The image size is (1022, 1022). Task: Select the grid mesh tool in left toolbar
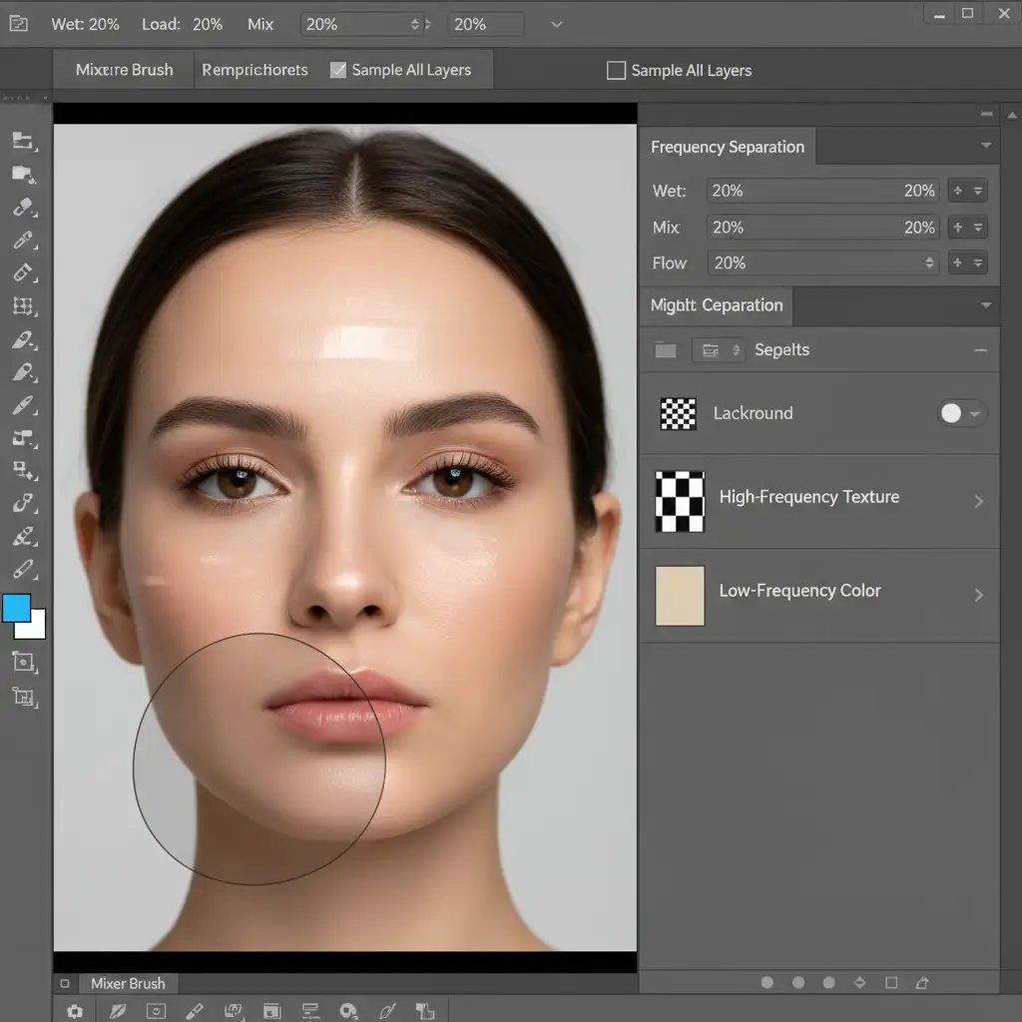click(x=22, y=306)
